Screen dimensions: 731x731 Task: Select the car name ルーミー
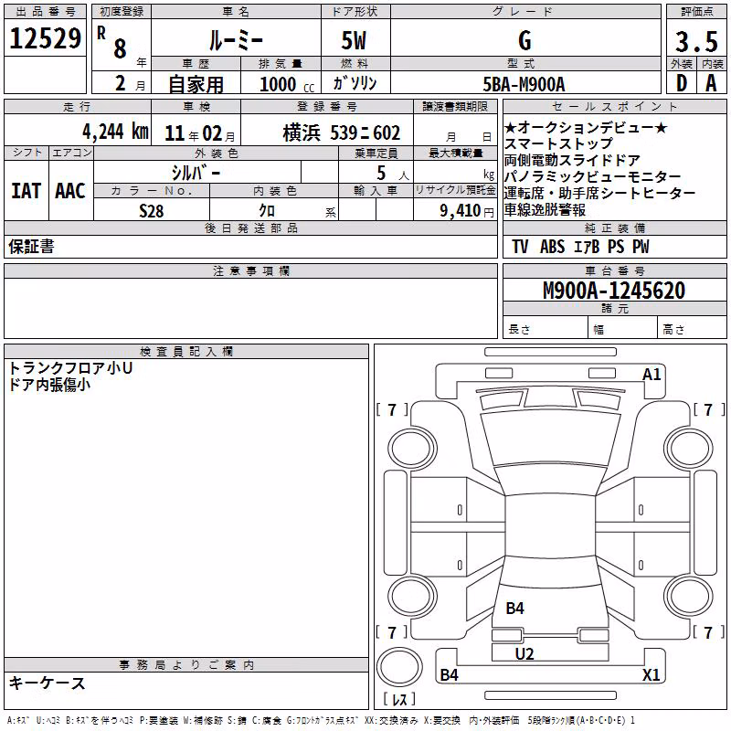(236, 40)
